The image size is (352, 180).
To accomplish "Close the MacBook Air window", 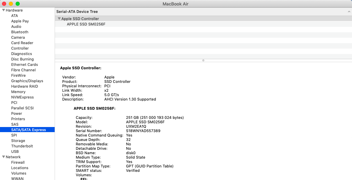I will pos(4,4).
